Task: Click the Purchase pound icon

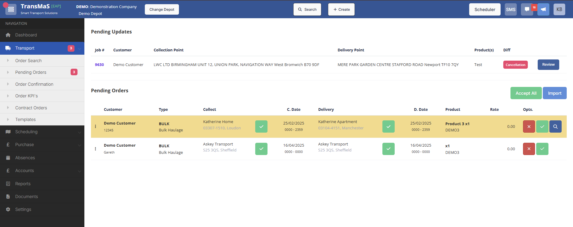Action: tap(8, 145)
